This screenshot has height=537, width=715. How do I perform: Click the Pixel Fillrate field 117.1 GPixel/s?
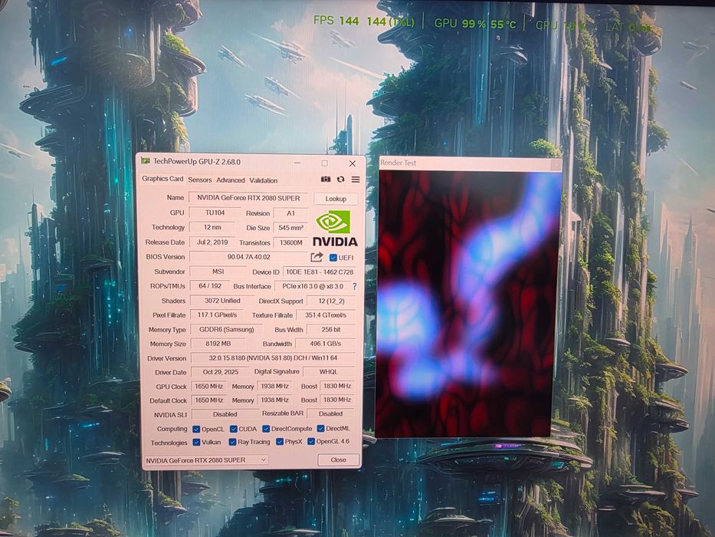pyautogui.click(x=217, y=315)
